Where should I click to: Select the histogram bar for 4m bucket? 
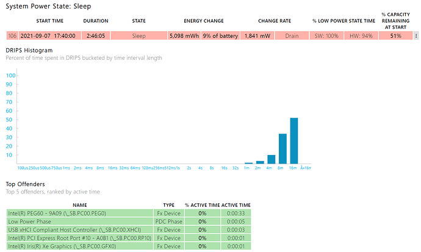point(272,159)
